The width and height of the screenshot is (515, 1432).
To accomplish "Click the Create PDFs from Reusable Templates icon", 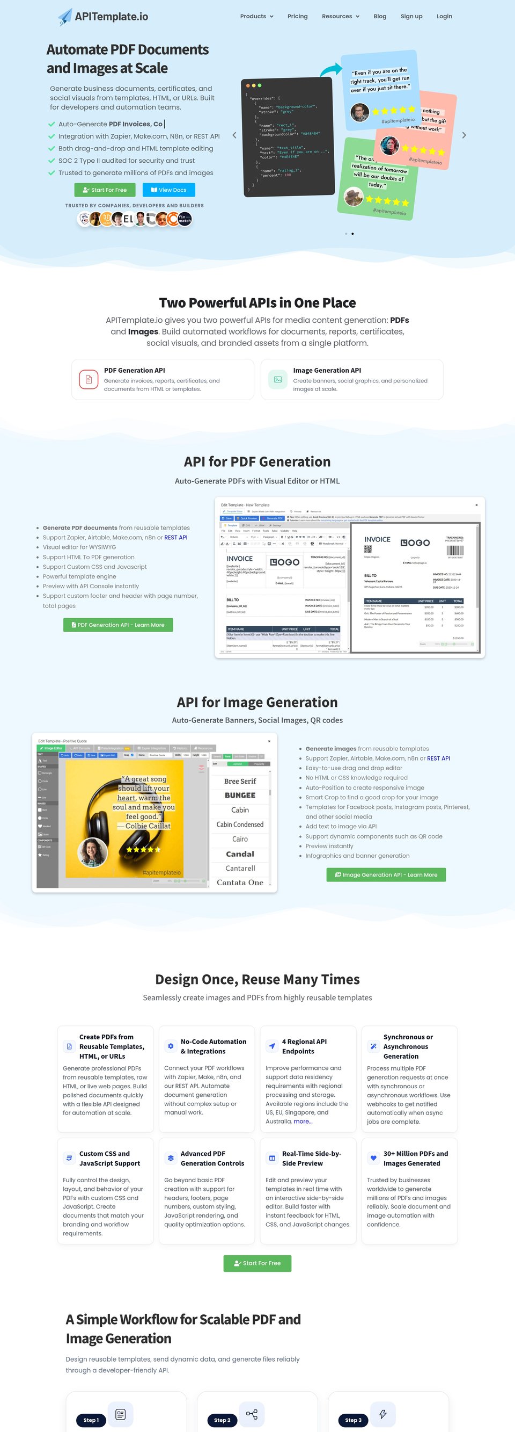I will pos(69,1046).
